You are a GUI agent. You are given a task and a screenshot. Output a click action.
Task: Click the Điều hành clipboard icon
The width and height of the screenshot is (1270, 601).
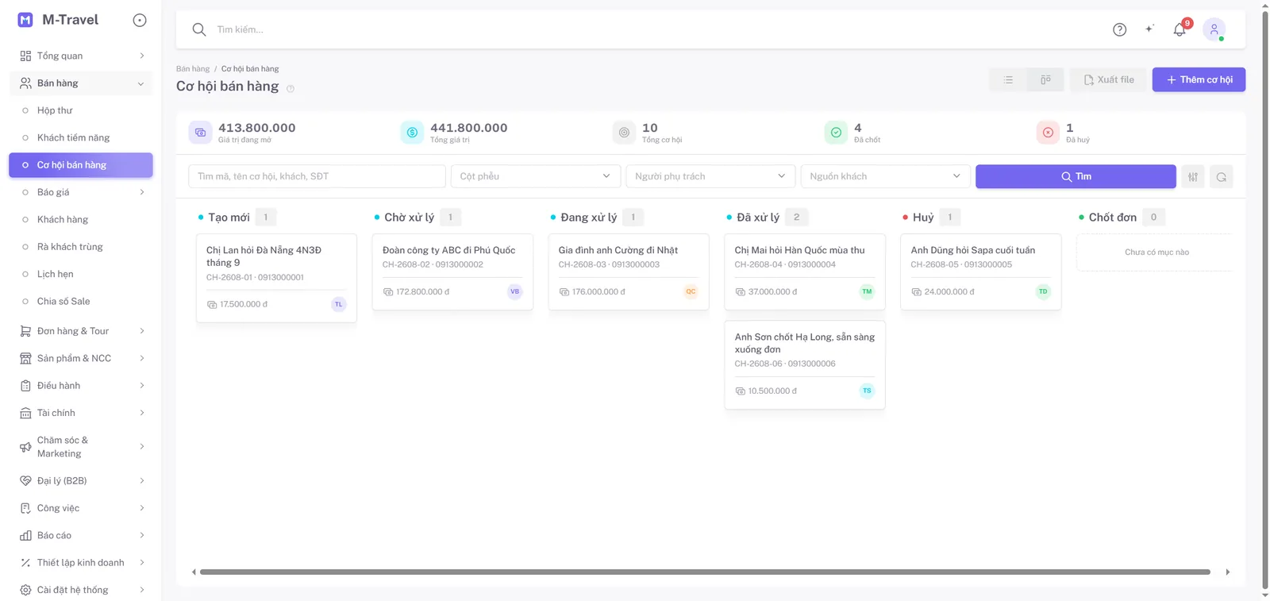coord(25,386)
